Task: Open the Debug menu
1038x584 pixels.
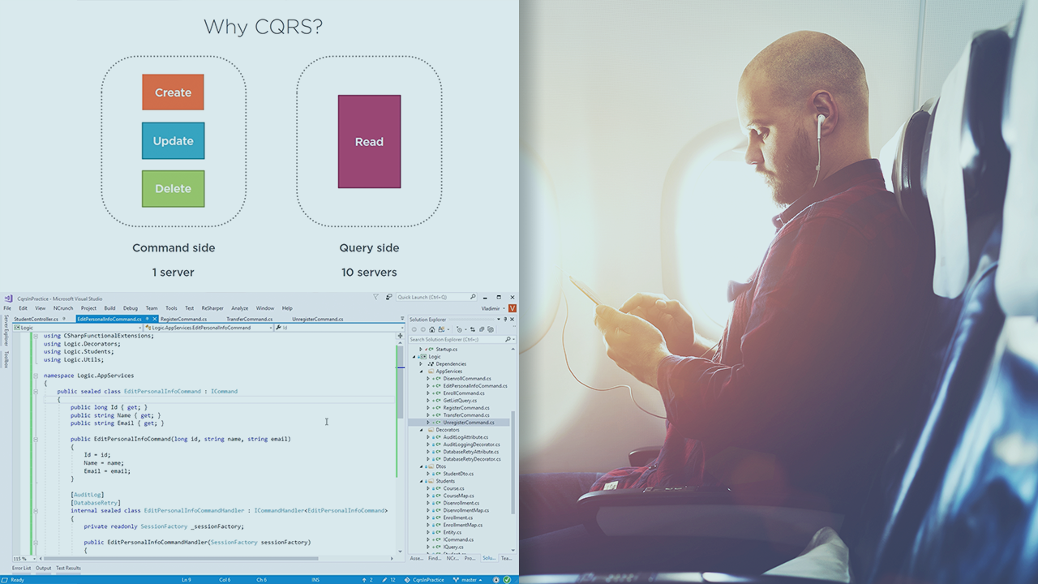Action: tap(130, 308)
